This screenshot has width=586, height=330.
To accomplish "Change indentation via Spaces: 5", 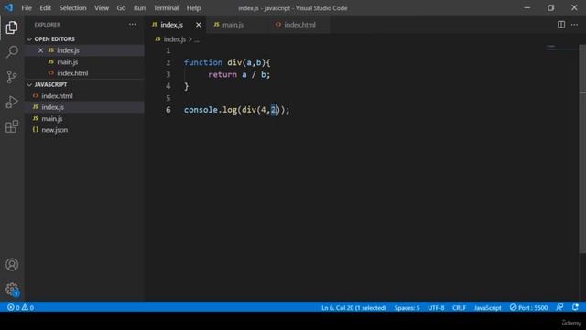I will (407, 308).
